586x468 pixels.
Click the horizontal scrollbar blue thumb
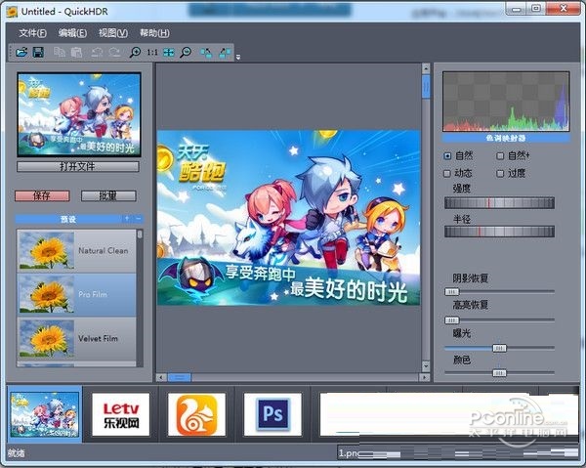180,377
